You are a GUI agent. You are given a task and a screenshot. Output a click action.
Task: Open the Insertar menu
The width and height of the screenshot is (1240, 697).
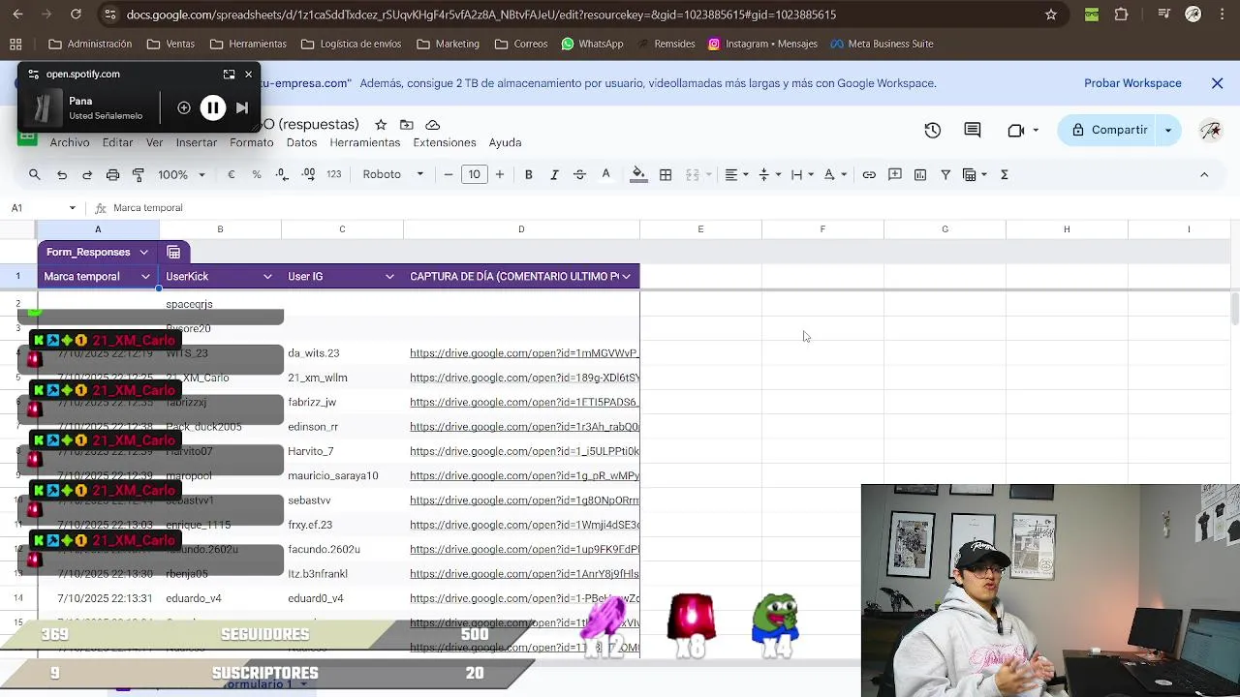click(x=197, y=142)
